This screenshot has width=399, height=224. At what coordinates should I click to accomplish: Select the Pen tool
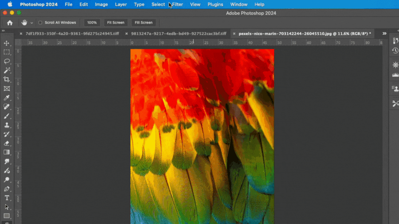(x=7, y=189)
